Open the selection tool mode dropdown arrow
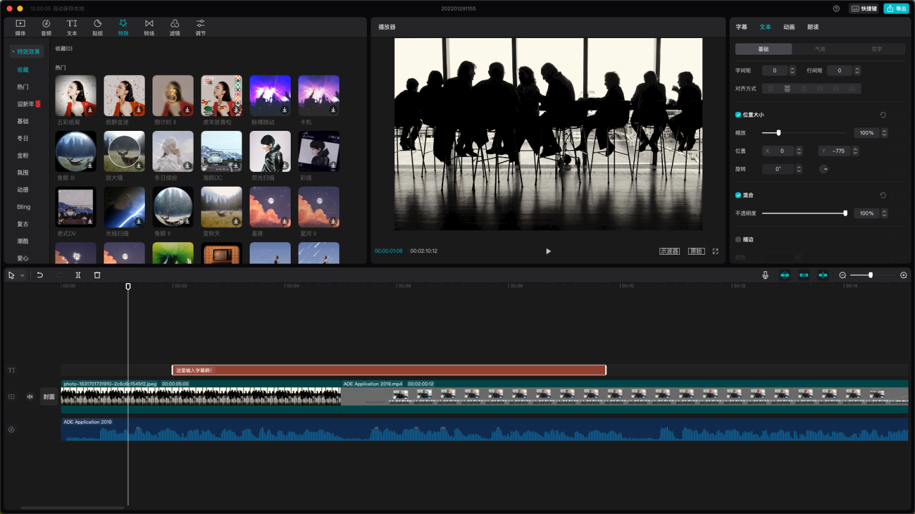 coord(23,275)
